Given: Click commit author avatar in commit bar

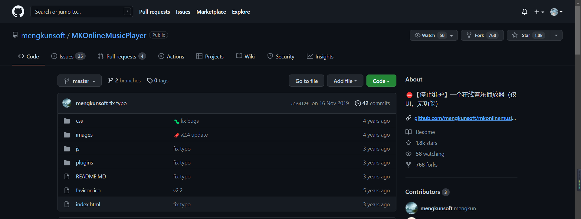Looking at the screenshot, I should point(67,103).
